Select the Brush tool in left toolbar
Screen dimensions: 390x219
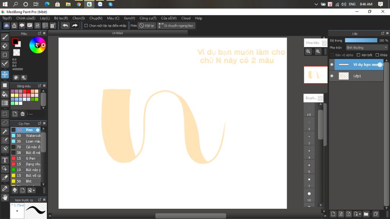click(5, 37)
